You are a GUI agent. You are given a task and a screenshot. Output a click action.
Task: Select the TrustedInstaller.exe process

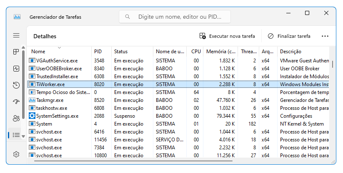click(x=57, y=77)
